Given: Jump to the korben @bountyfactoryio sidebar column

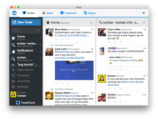Looking at the screenshot, I should coord(26,59).
